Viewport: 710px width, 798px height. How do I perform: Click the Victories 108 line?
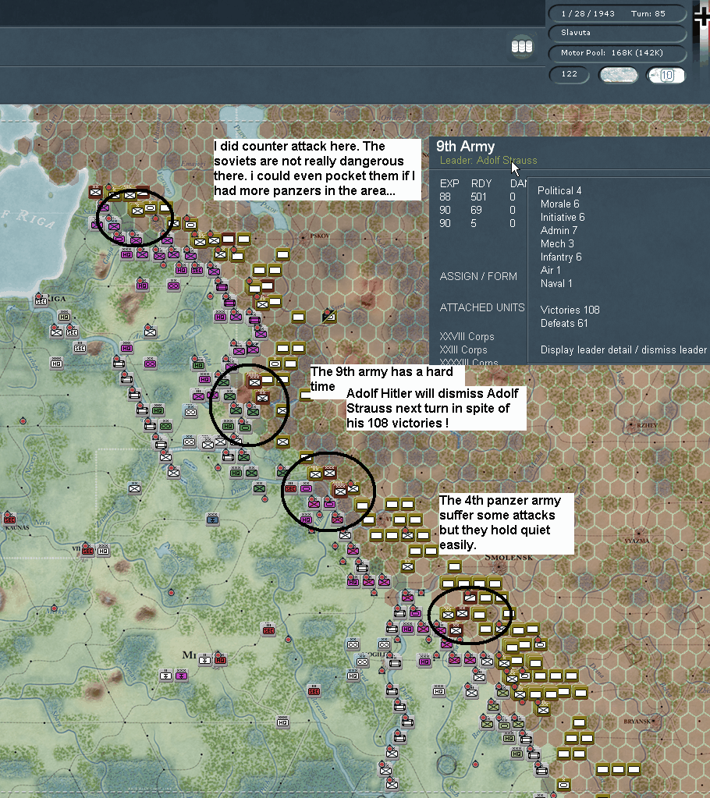[570, 310]
